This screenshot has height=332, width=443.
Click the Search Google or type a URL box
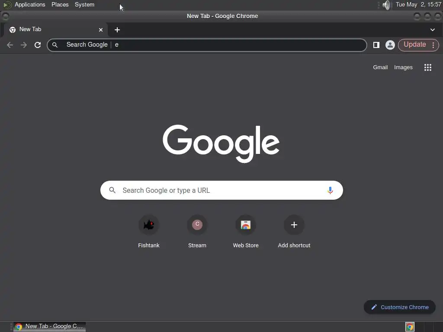pyautogui.click(x=221, y=190)
